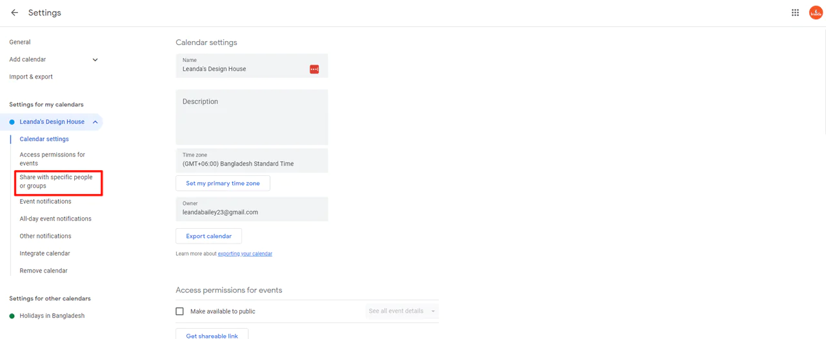The height and width of the screenshot is (339, 826).
Task: Expand the Add calendar section
Action: tap(95, 60)
